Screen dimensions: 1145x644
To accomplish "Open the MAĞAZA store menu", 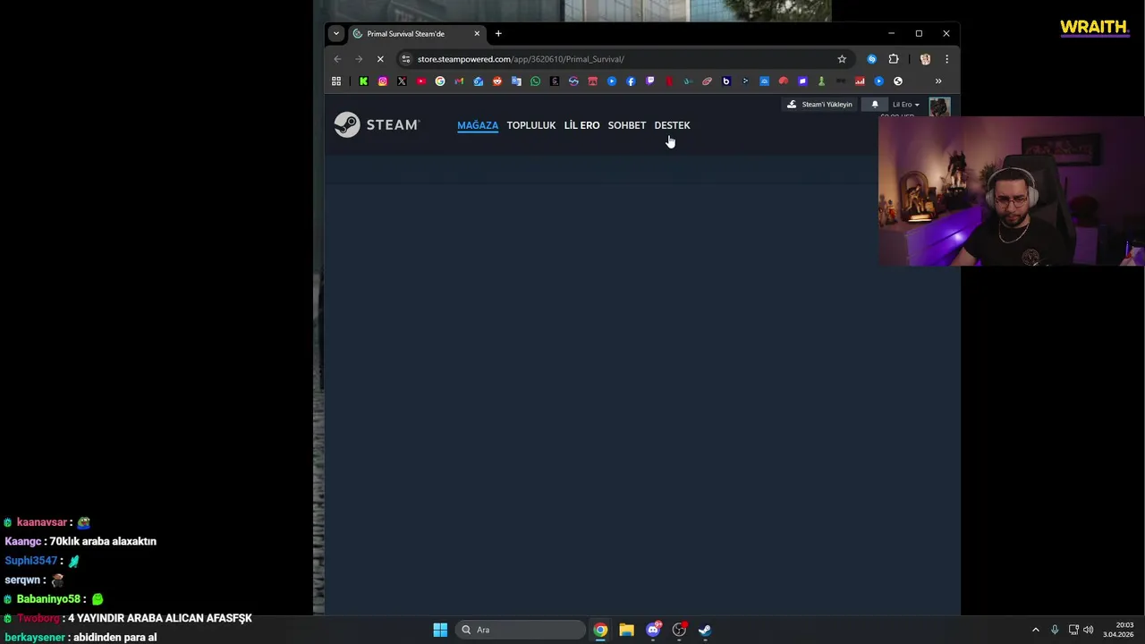I will [x=478, y=125].
